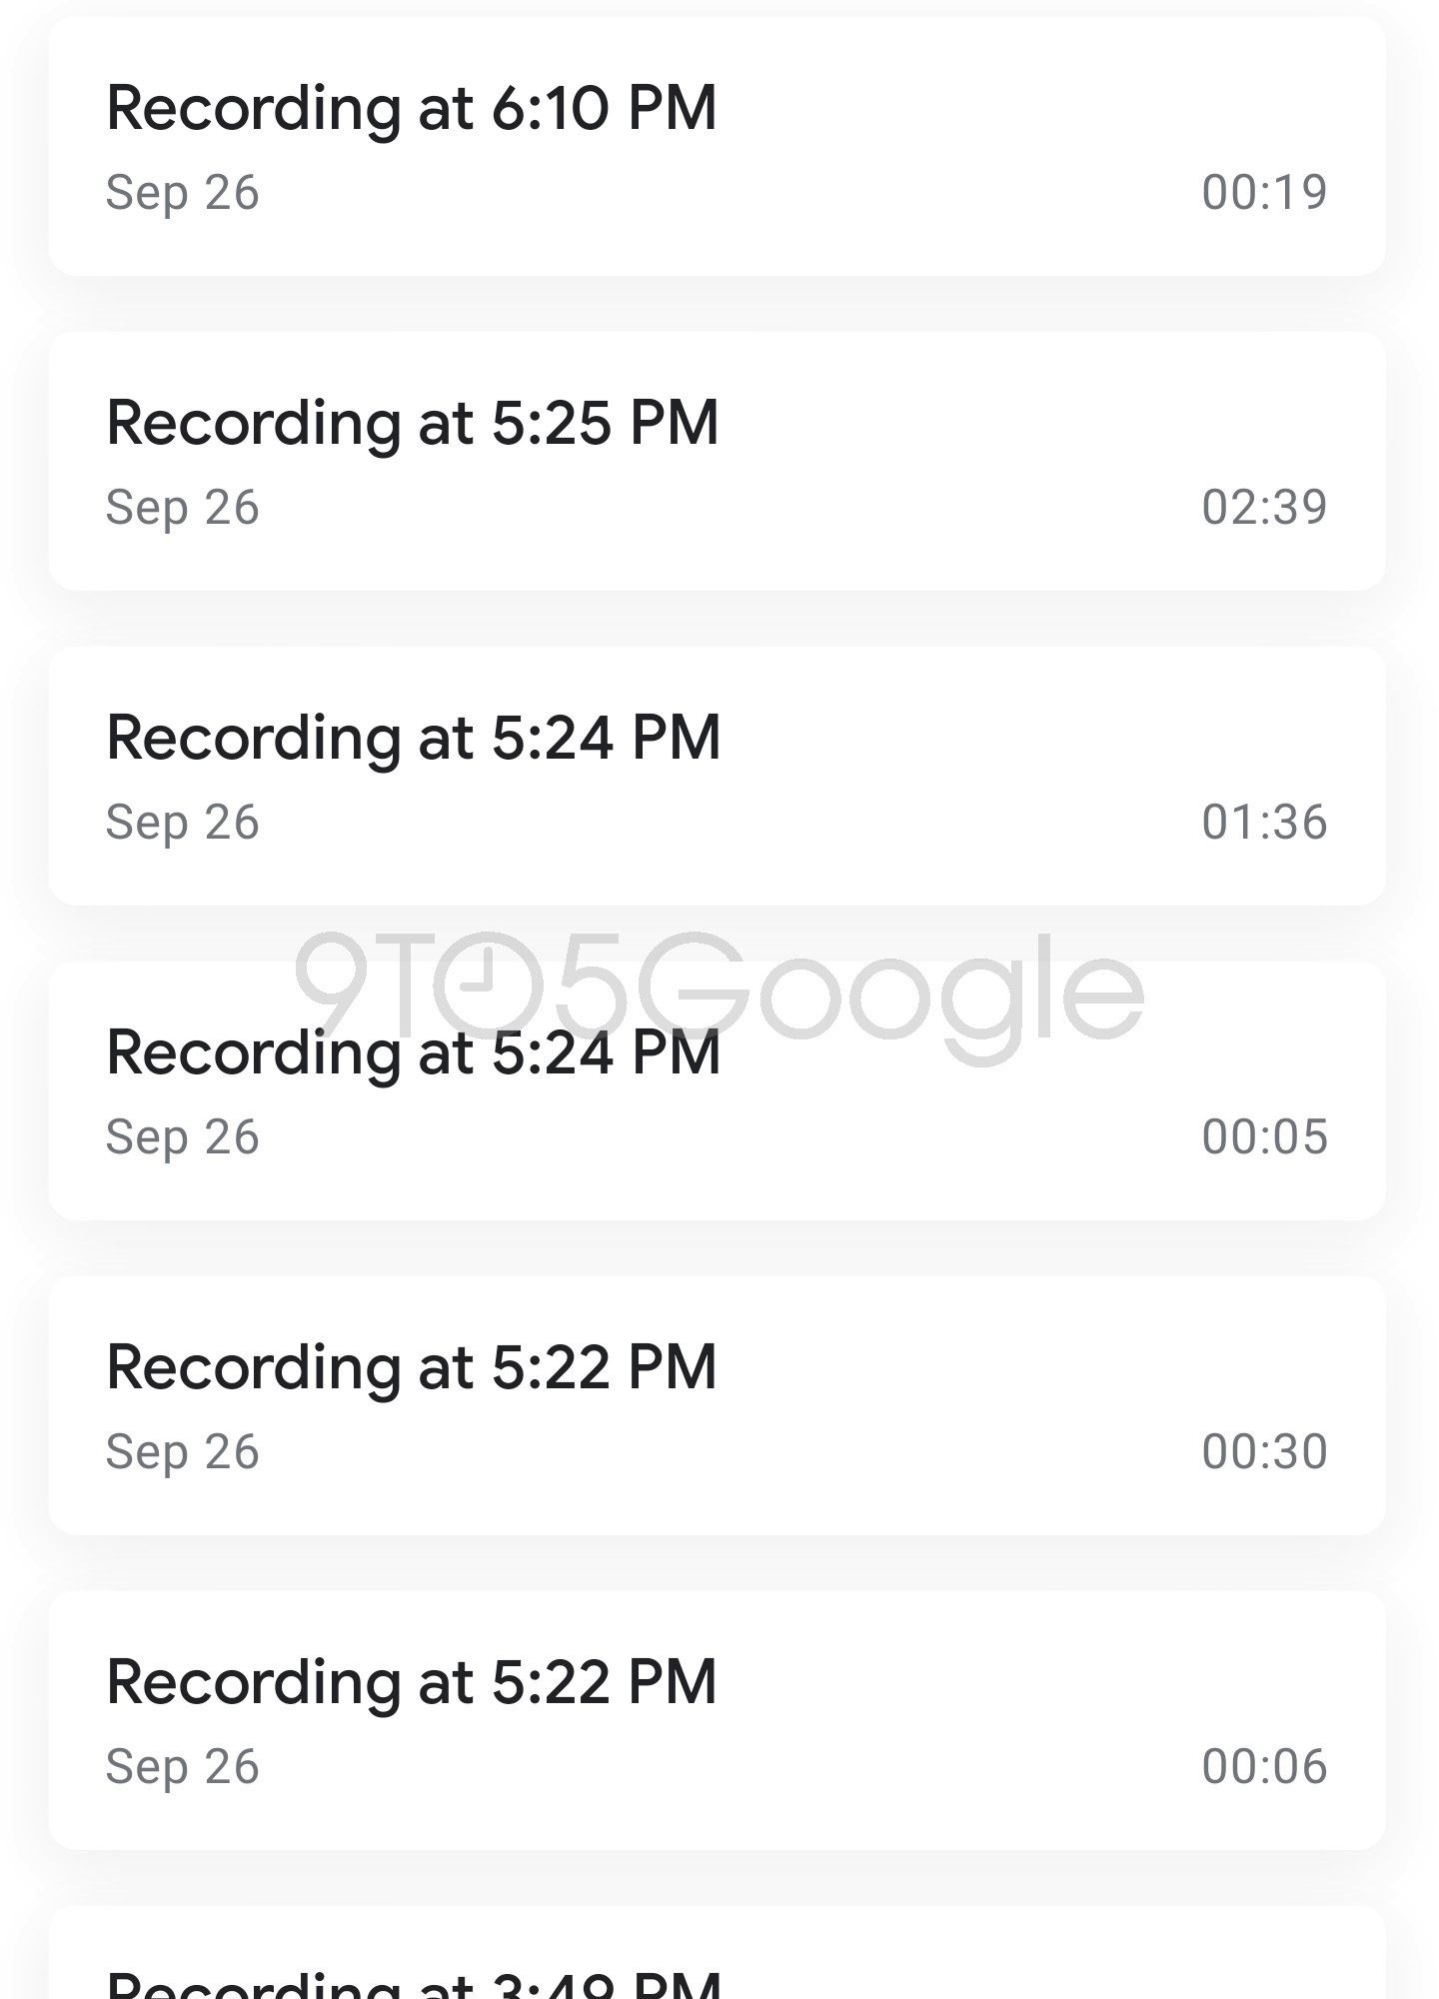Tap the 00:05 duration label
The width and height of the screenshot is (1439, 1999).
click(x=1264, y=1136)
